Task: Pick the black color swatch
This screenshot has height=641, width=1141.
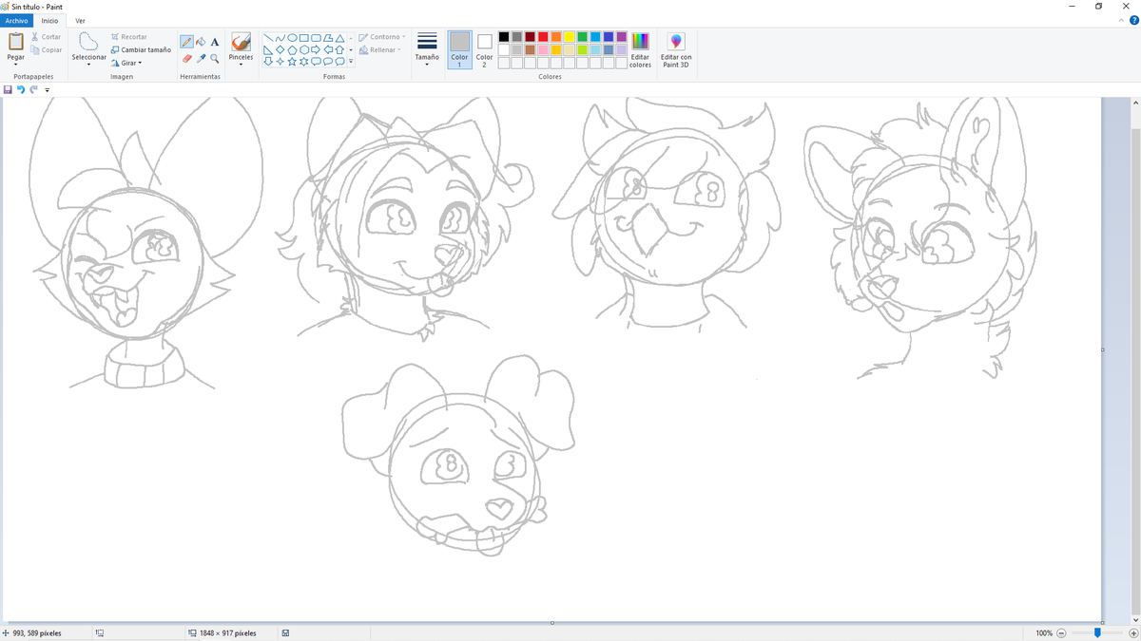Action: pos(504,37)
